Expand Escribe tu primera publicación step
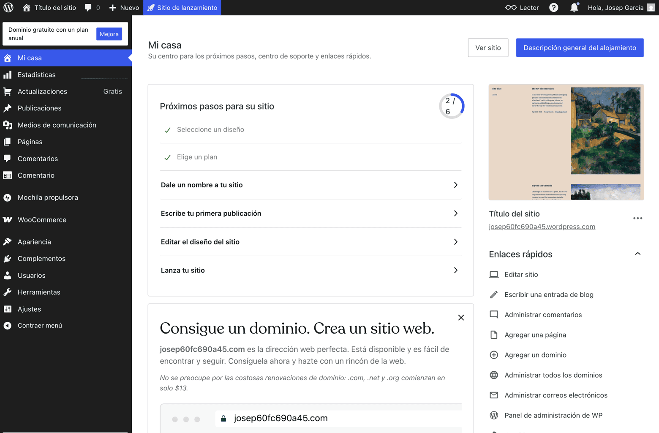Viewport: 659px width, 433px height. [x=310, y=214]
